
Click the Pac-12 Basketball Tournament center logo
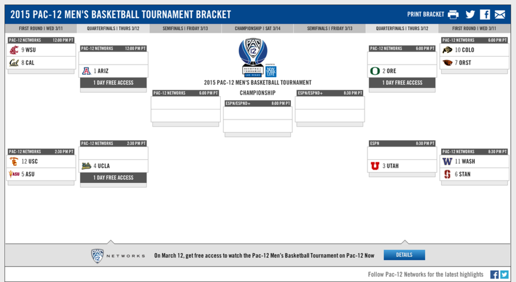(258, 58)
